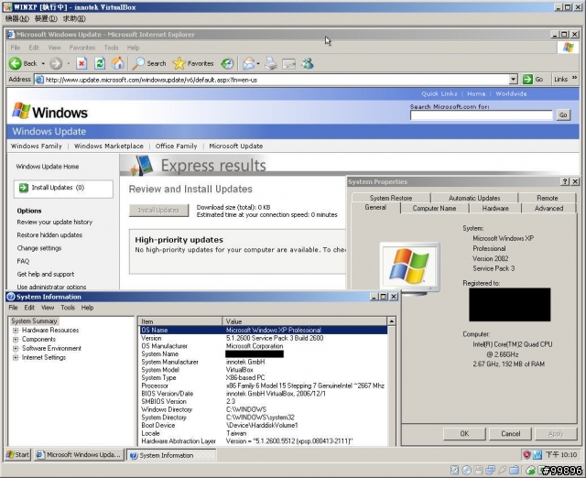Switch to the Remote tab

pyautogui.click(x=548, y=198)
